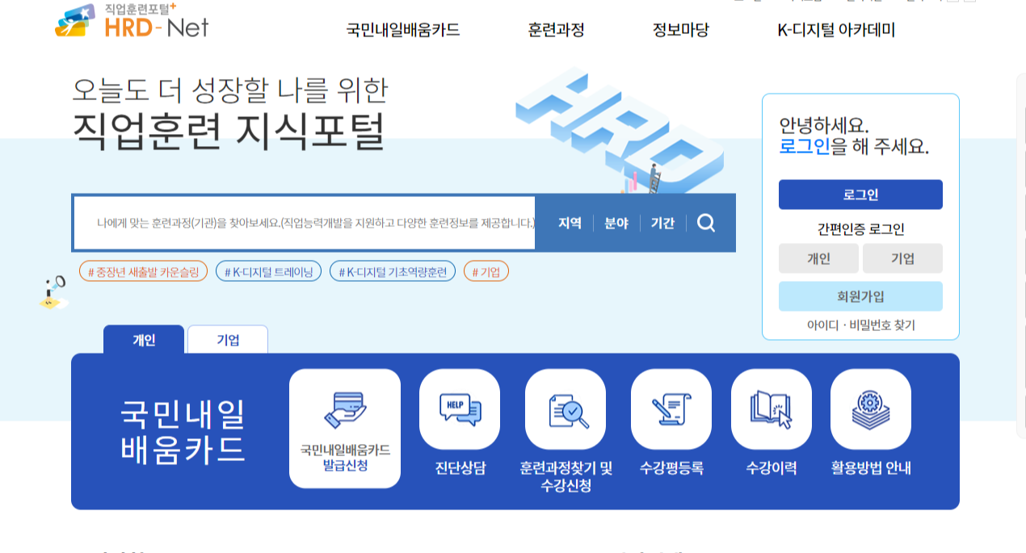Screen dimensions: 1026x553
Task: Open the K-디지털 아카데미 menu
Action: [x=836, y=31]
